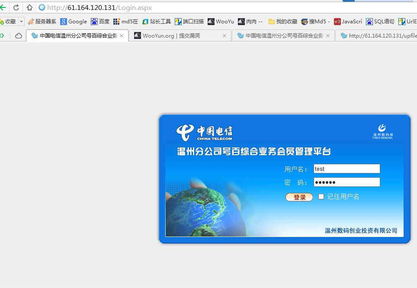Screen dimensions: 417x288
Task: Open the 服务器系 bookmark
Action: coord(42,22)
